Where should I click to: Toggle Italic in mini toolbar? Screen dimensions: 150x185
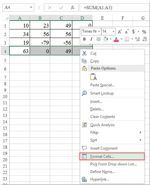(91, 39)
